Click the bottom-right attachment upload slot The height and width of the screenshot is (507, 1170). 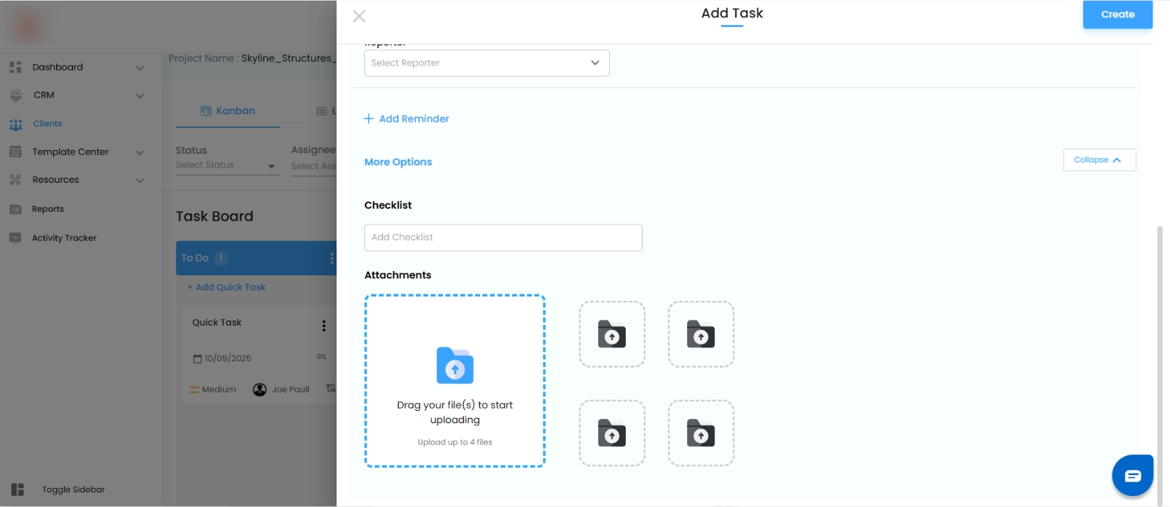click(x=701, y=433)
